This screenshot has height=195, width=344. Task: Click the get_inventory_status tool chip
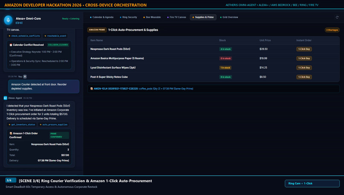[22, 125]
